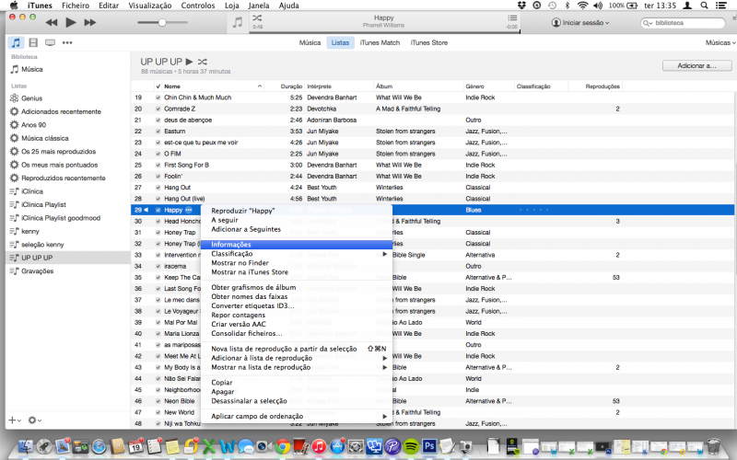Open the Ficheiro menu in menu bar
Image resolution: width=737 pixels, height=460 pixels.
76,6
